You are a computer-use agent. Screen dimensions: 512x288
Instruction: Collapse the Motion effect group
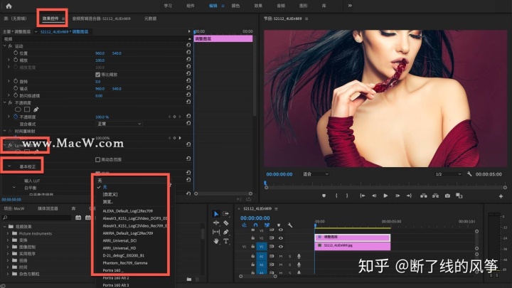[4, 46]
